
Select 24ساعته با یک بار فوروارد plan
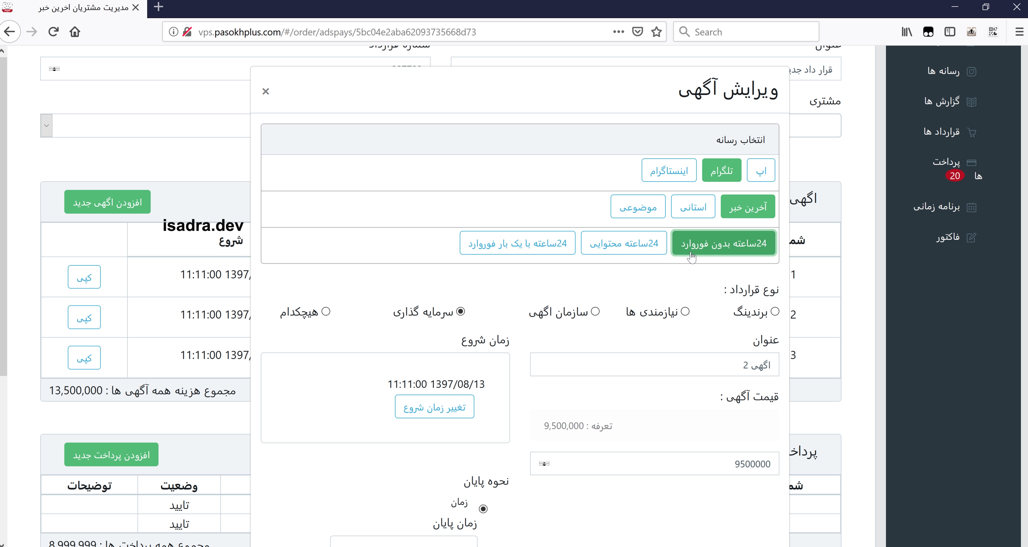click(x=517, y=243)
